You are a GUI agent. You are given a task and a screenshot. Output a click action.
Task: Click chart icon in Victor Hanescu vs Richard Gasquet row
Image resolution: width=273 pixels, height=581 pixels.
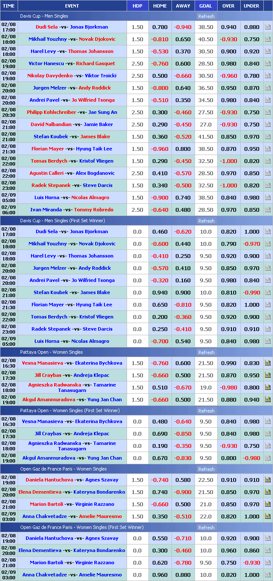[268, 63]
